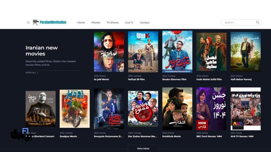
Task: Open the Einake Ghermez Film poster
Action: click(177, 52)
